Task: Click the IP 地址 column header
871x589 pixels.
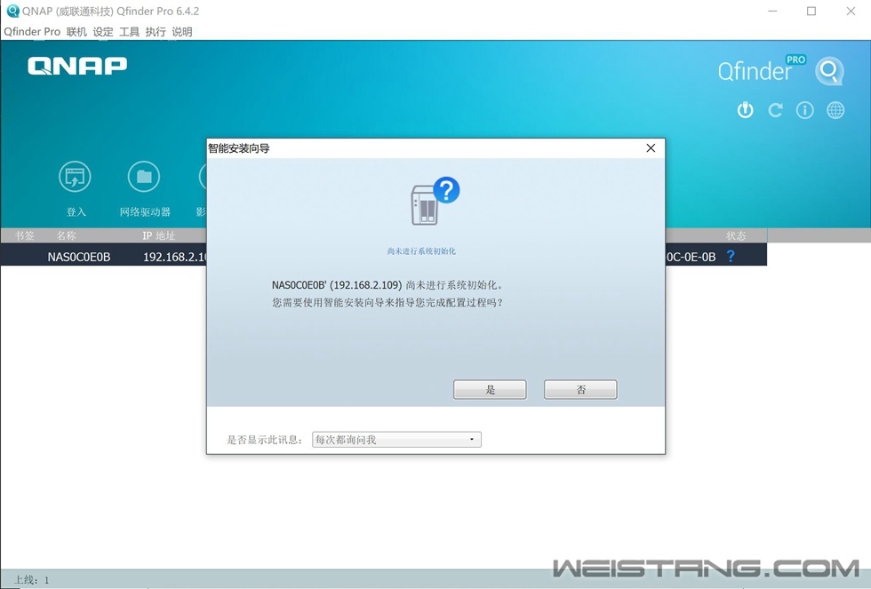Action: tap(159, 235)
